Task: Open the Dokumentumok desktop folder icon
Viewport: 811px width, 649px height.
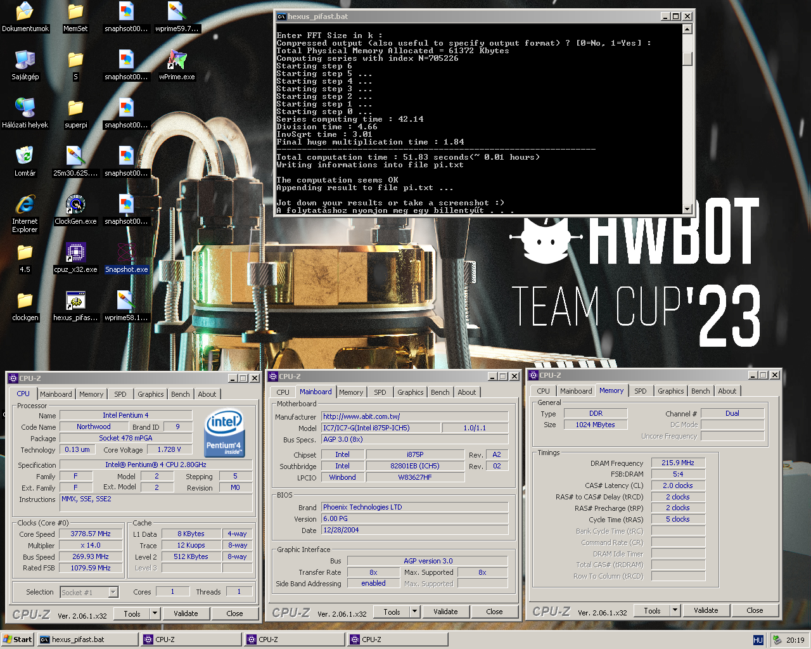Action: 25,11
